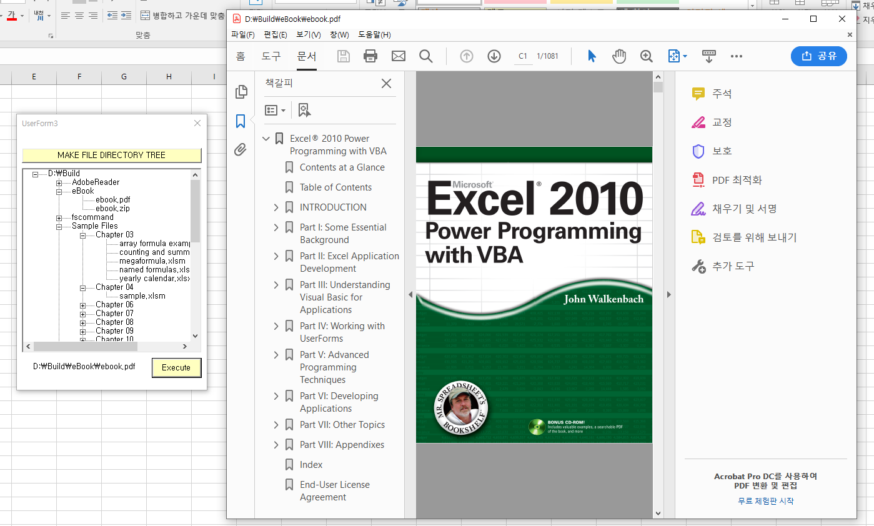
Task: Click the Save file icon in Acrobat toolbar
Action: 343,56
